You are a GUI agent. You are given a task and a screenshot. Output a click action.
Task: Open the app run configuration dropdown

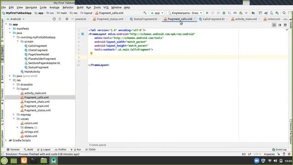point(157,13)
